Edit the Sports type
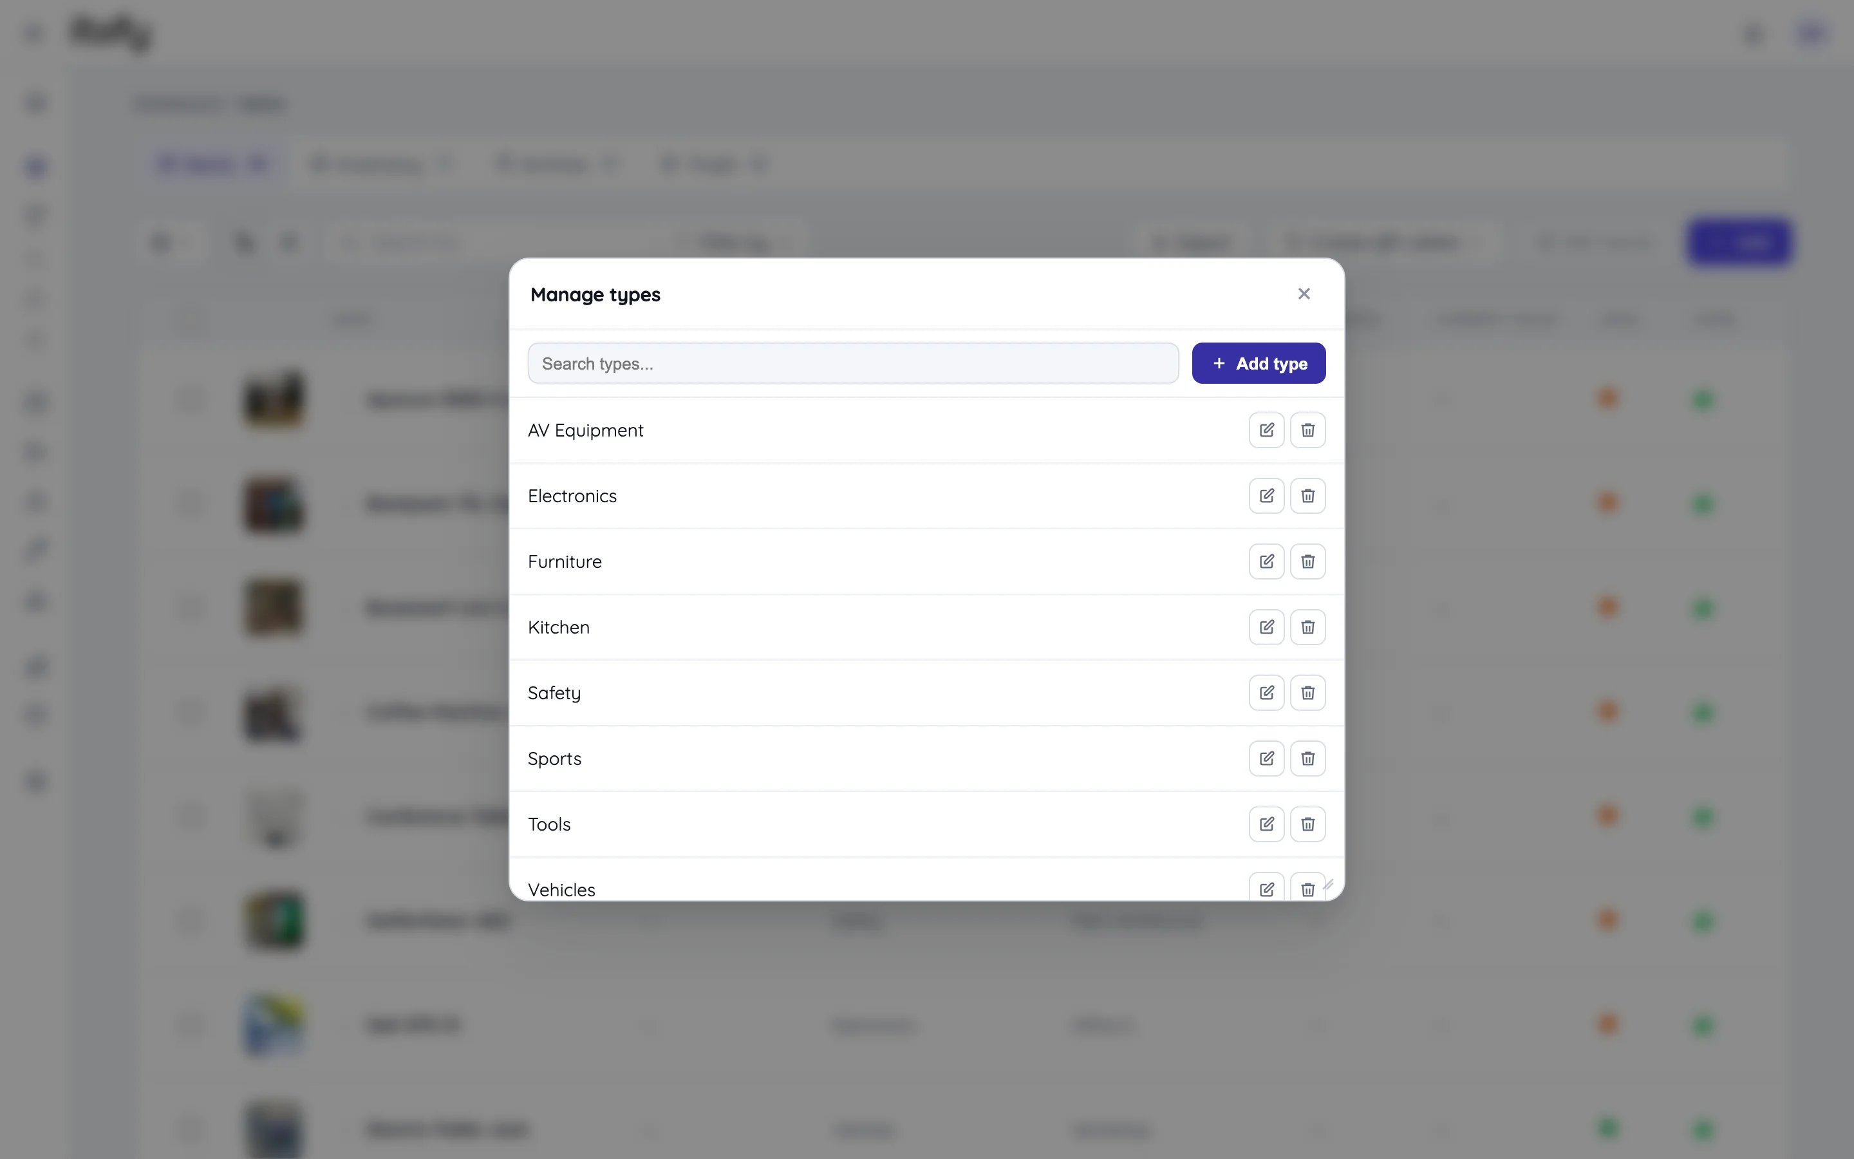 click(x=1266, y=759)
